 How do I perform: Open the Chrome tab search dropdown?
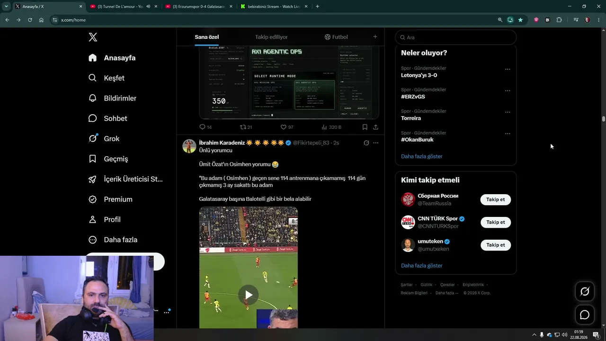click(x=6, y=7)
